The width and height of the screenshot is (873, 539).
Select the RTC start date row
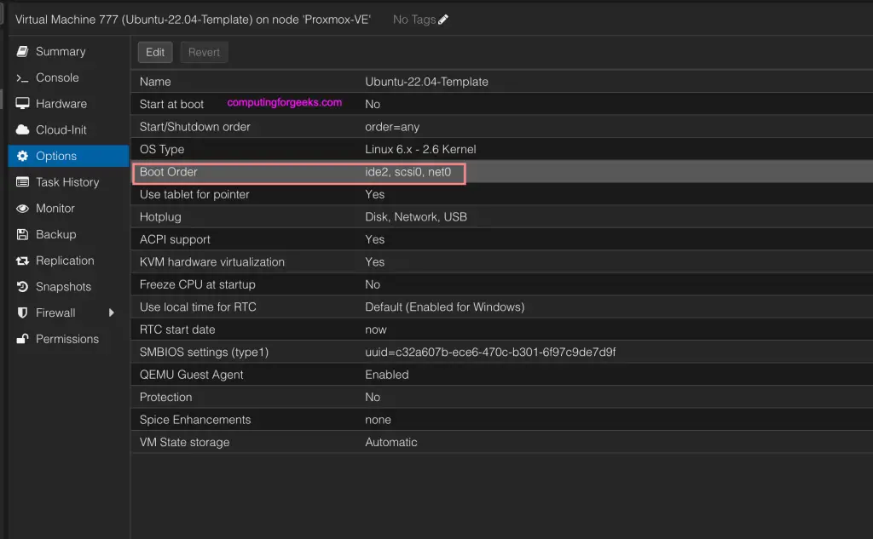[x=501, y=330]
